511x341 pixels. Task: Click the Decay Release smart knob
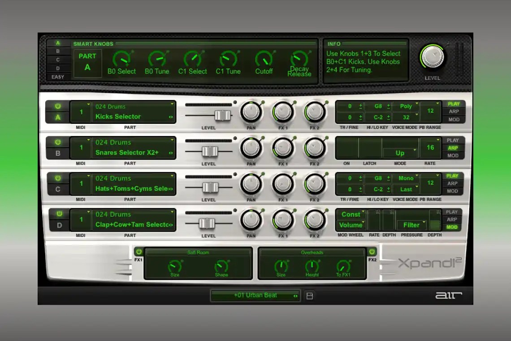[299, 59]
